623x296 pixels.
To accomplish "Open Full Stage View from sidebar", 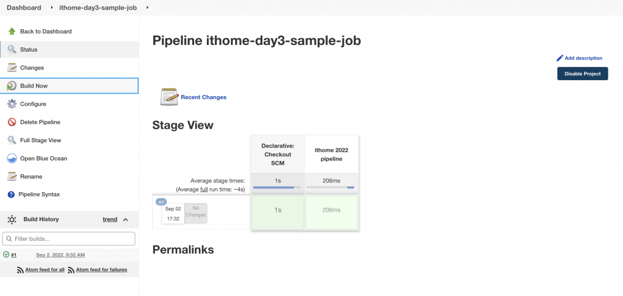I will tap(40, 140).
